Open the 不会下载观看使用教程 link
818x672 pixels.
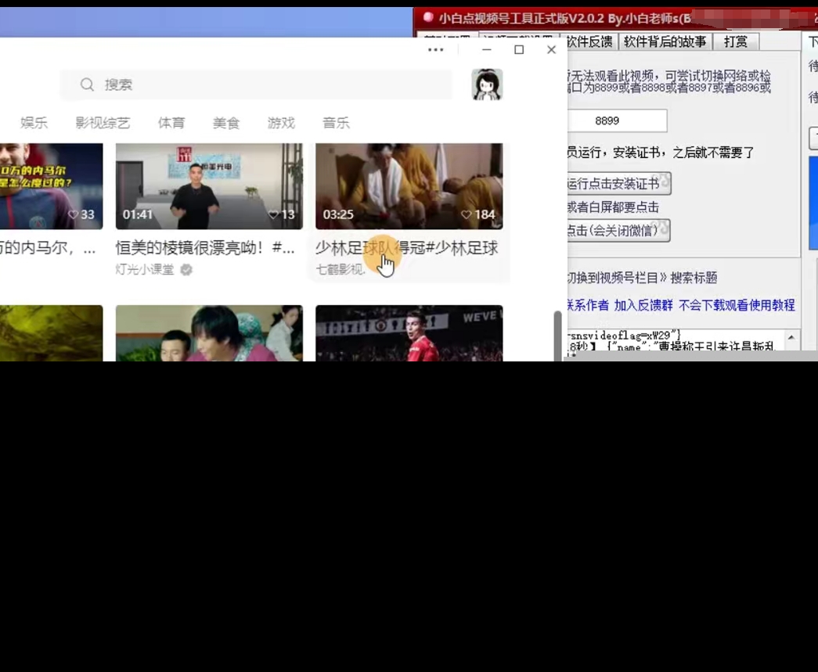(x=737, y=305)
